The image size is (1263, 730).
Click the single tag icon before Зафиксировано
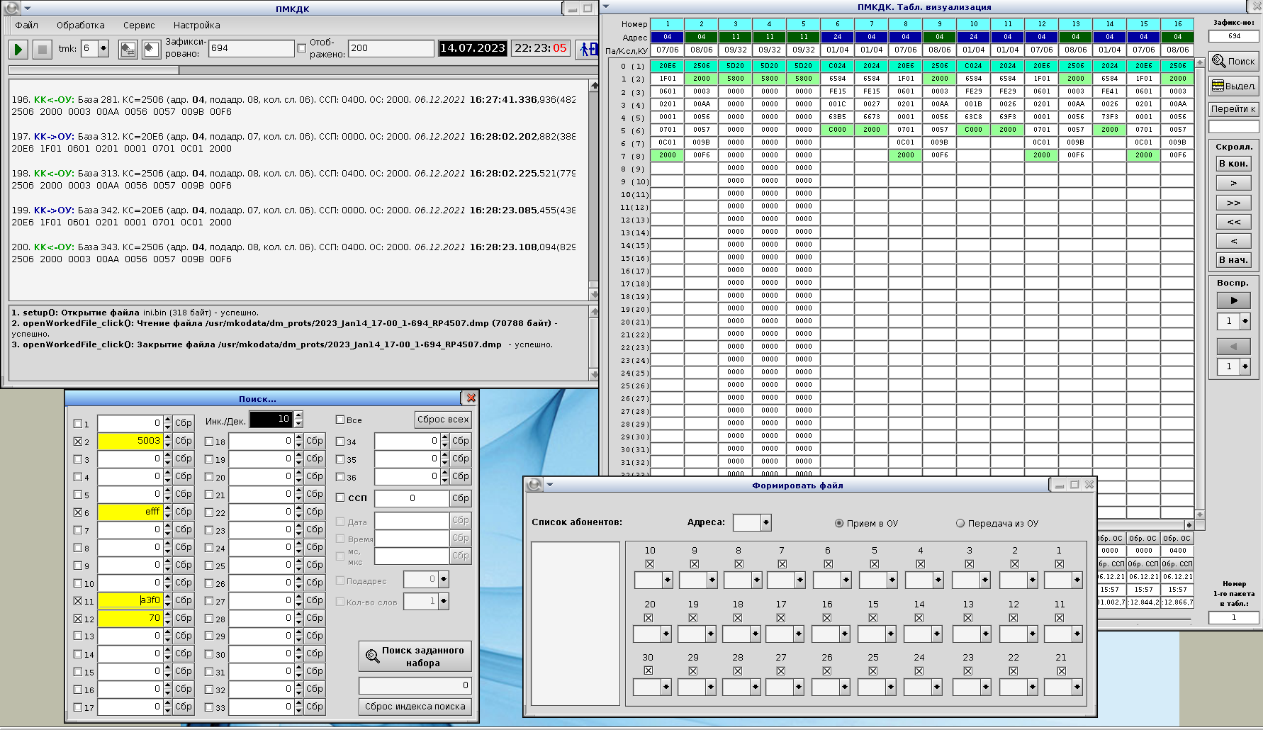[x=151, y=49]
